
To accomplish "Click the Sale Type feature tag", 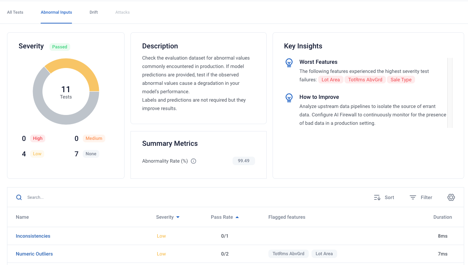I will 401,80.
